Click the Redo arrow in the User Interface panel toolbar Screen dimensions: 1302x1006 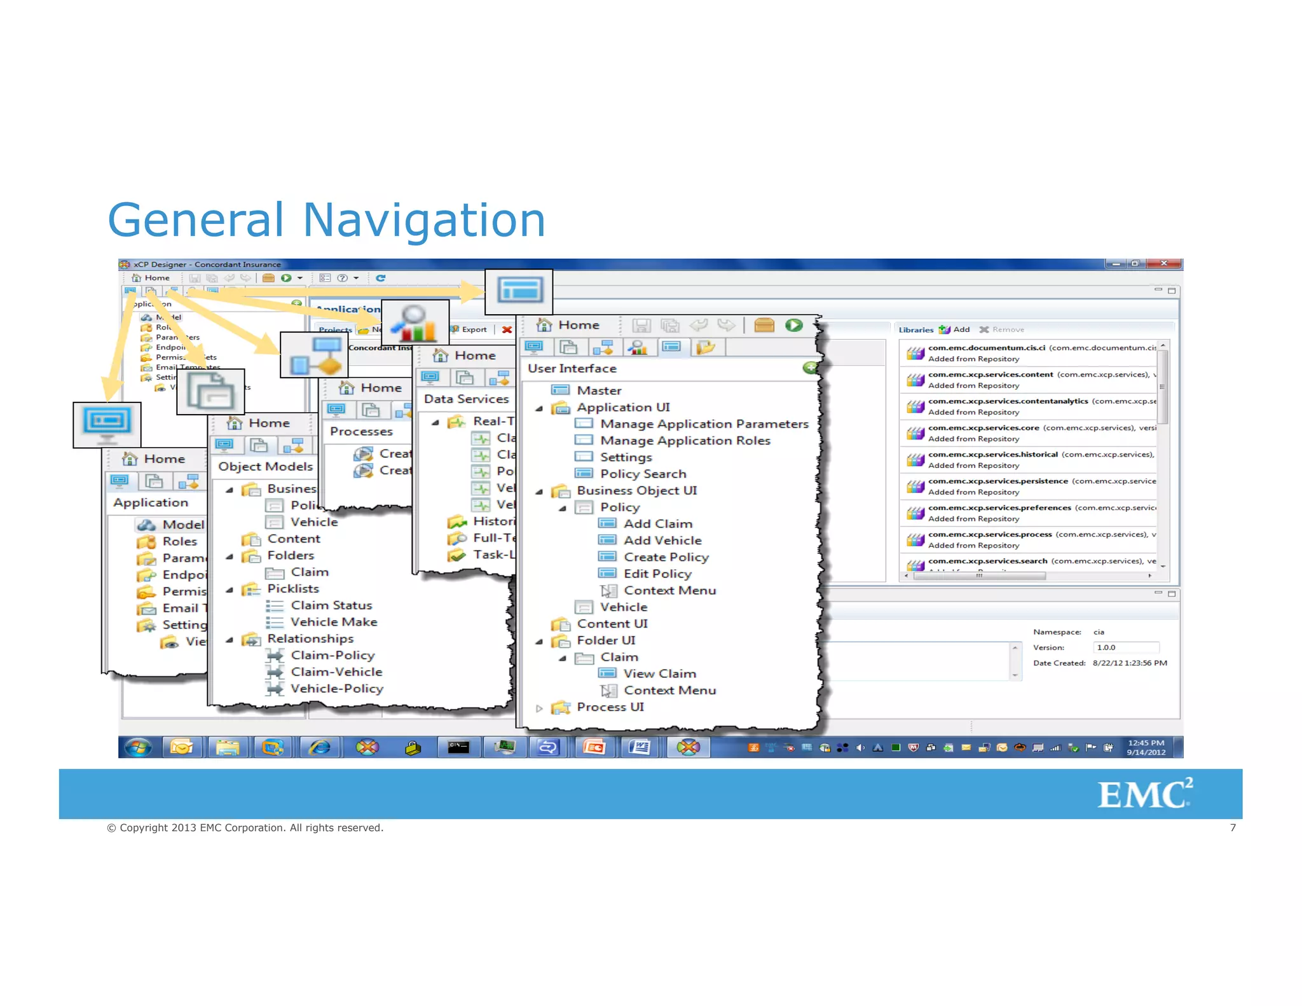pos(726,326)
